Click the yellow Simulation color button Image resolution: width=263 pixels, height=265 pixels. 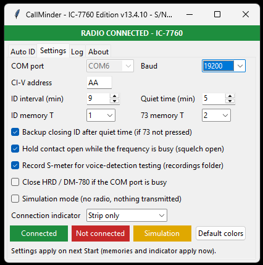pyautogui.click(x=162, y=233)
